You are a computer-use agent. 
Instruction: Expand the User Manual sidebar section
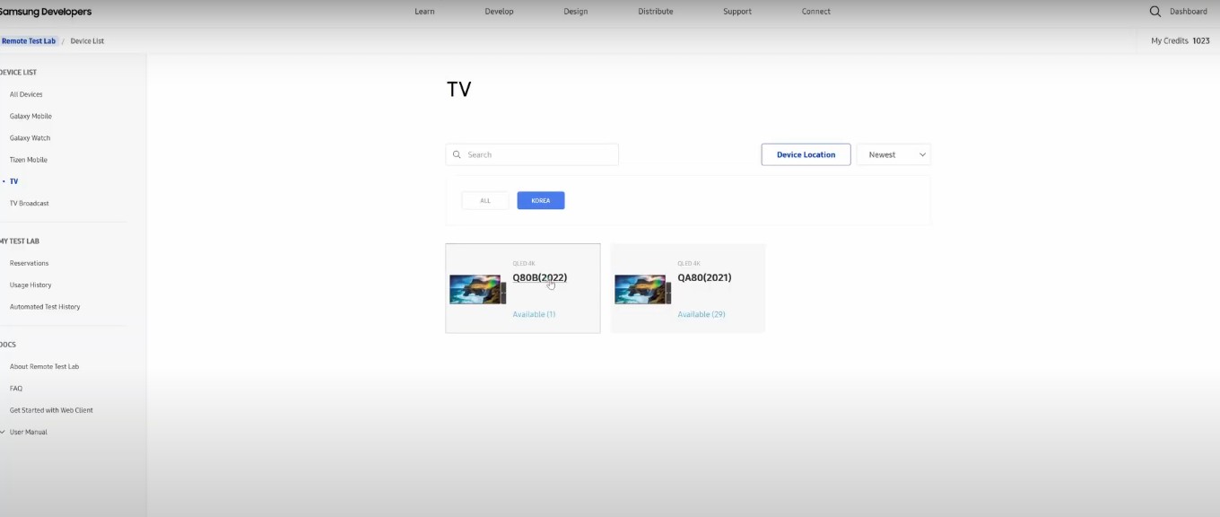tap(24, 432)
